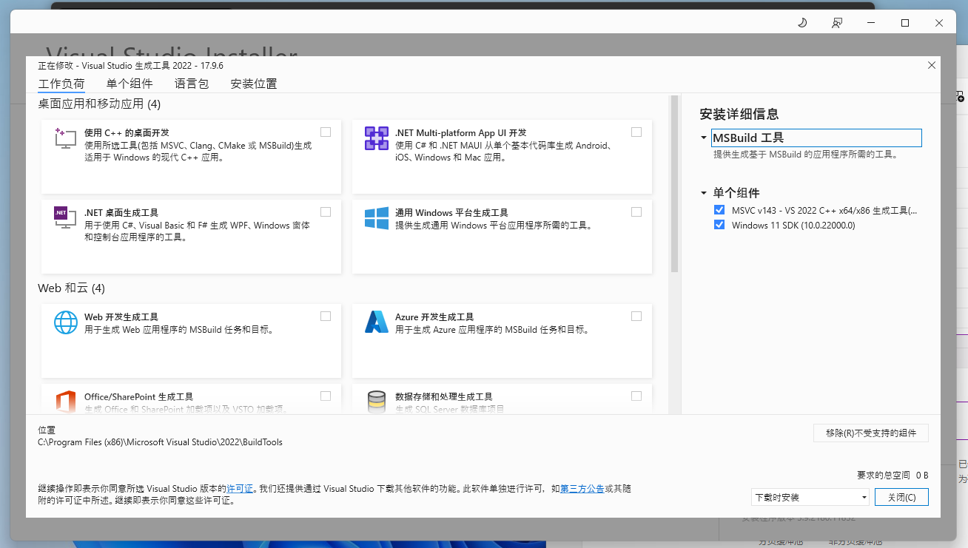This screenshot has height=548, width=968.
Task: Click the 数据存储和处理生成工具 title
Action: click(444, 396)
